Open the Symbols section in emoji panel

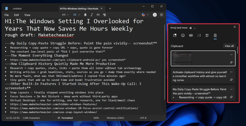(207, 35)
